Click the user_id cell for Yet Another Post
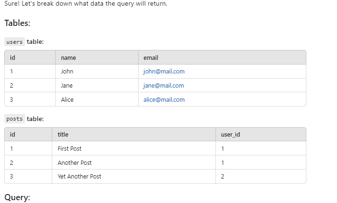The image size is (337, 203). (x=222, y=177)
